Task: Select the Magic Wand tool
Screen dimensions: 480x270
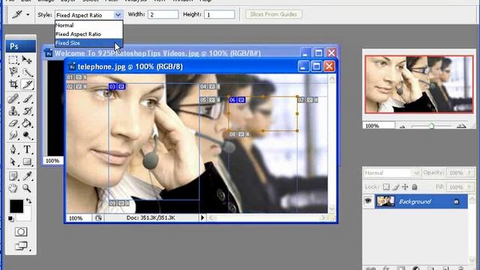Action: 27,72
